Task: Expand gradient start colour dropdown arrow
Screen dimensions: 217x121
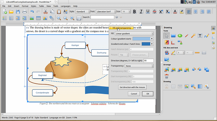Action: 152,39
